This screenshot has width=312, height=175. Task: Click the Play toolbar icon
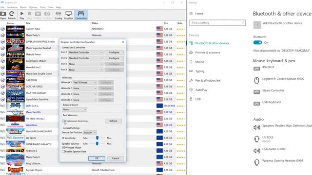(22, 14)
